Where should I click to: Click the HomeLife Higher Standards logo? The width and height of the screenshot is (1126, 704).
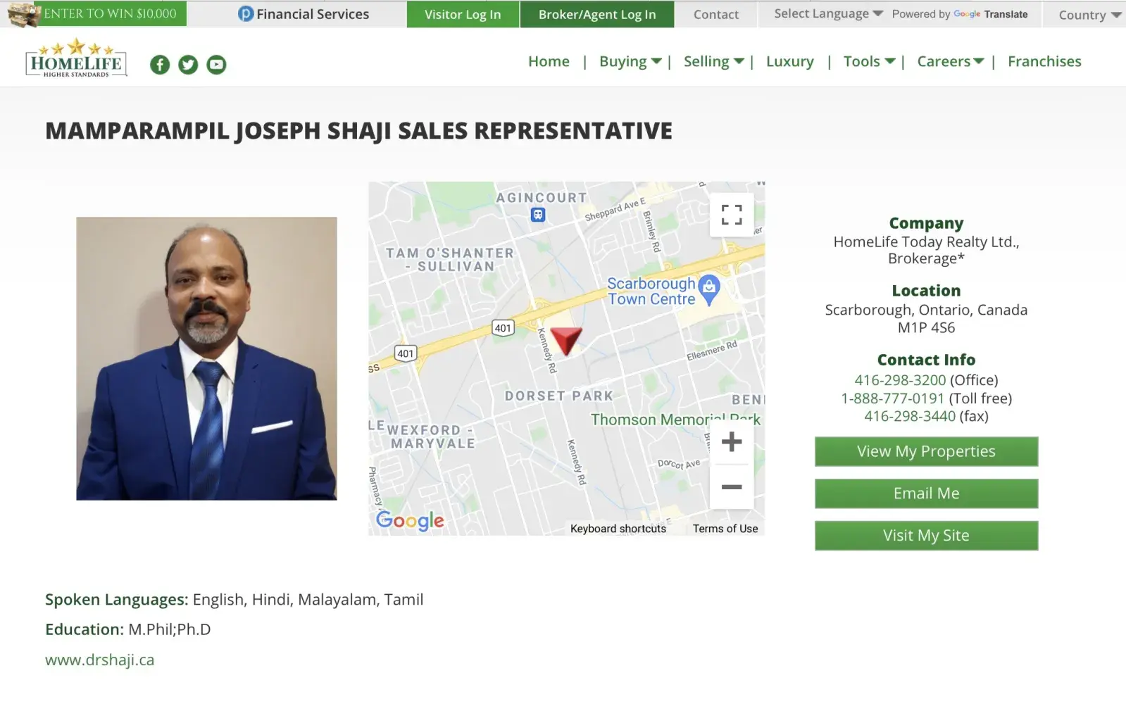(76, 59)
